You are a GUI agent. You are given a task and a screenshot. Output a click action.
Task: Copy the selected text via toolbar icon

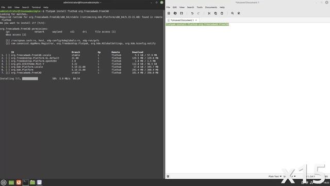(216, 13)
